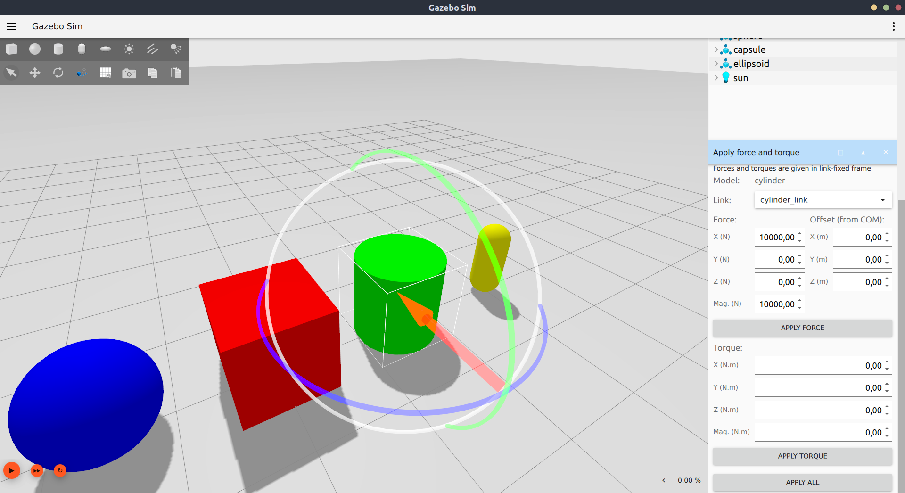Expand the ellipsoid entity in the tree
The height and width of the screenshot is (493, 905).
pos(716,64)
